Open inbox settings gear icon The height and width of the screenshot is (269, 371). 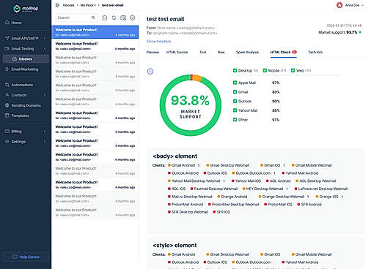pyautogui.click(x=133, y=18)
